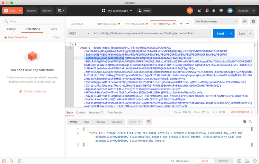Switch to the APIs tab
This screenshot has width=259, height=164.
(54, 29)
